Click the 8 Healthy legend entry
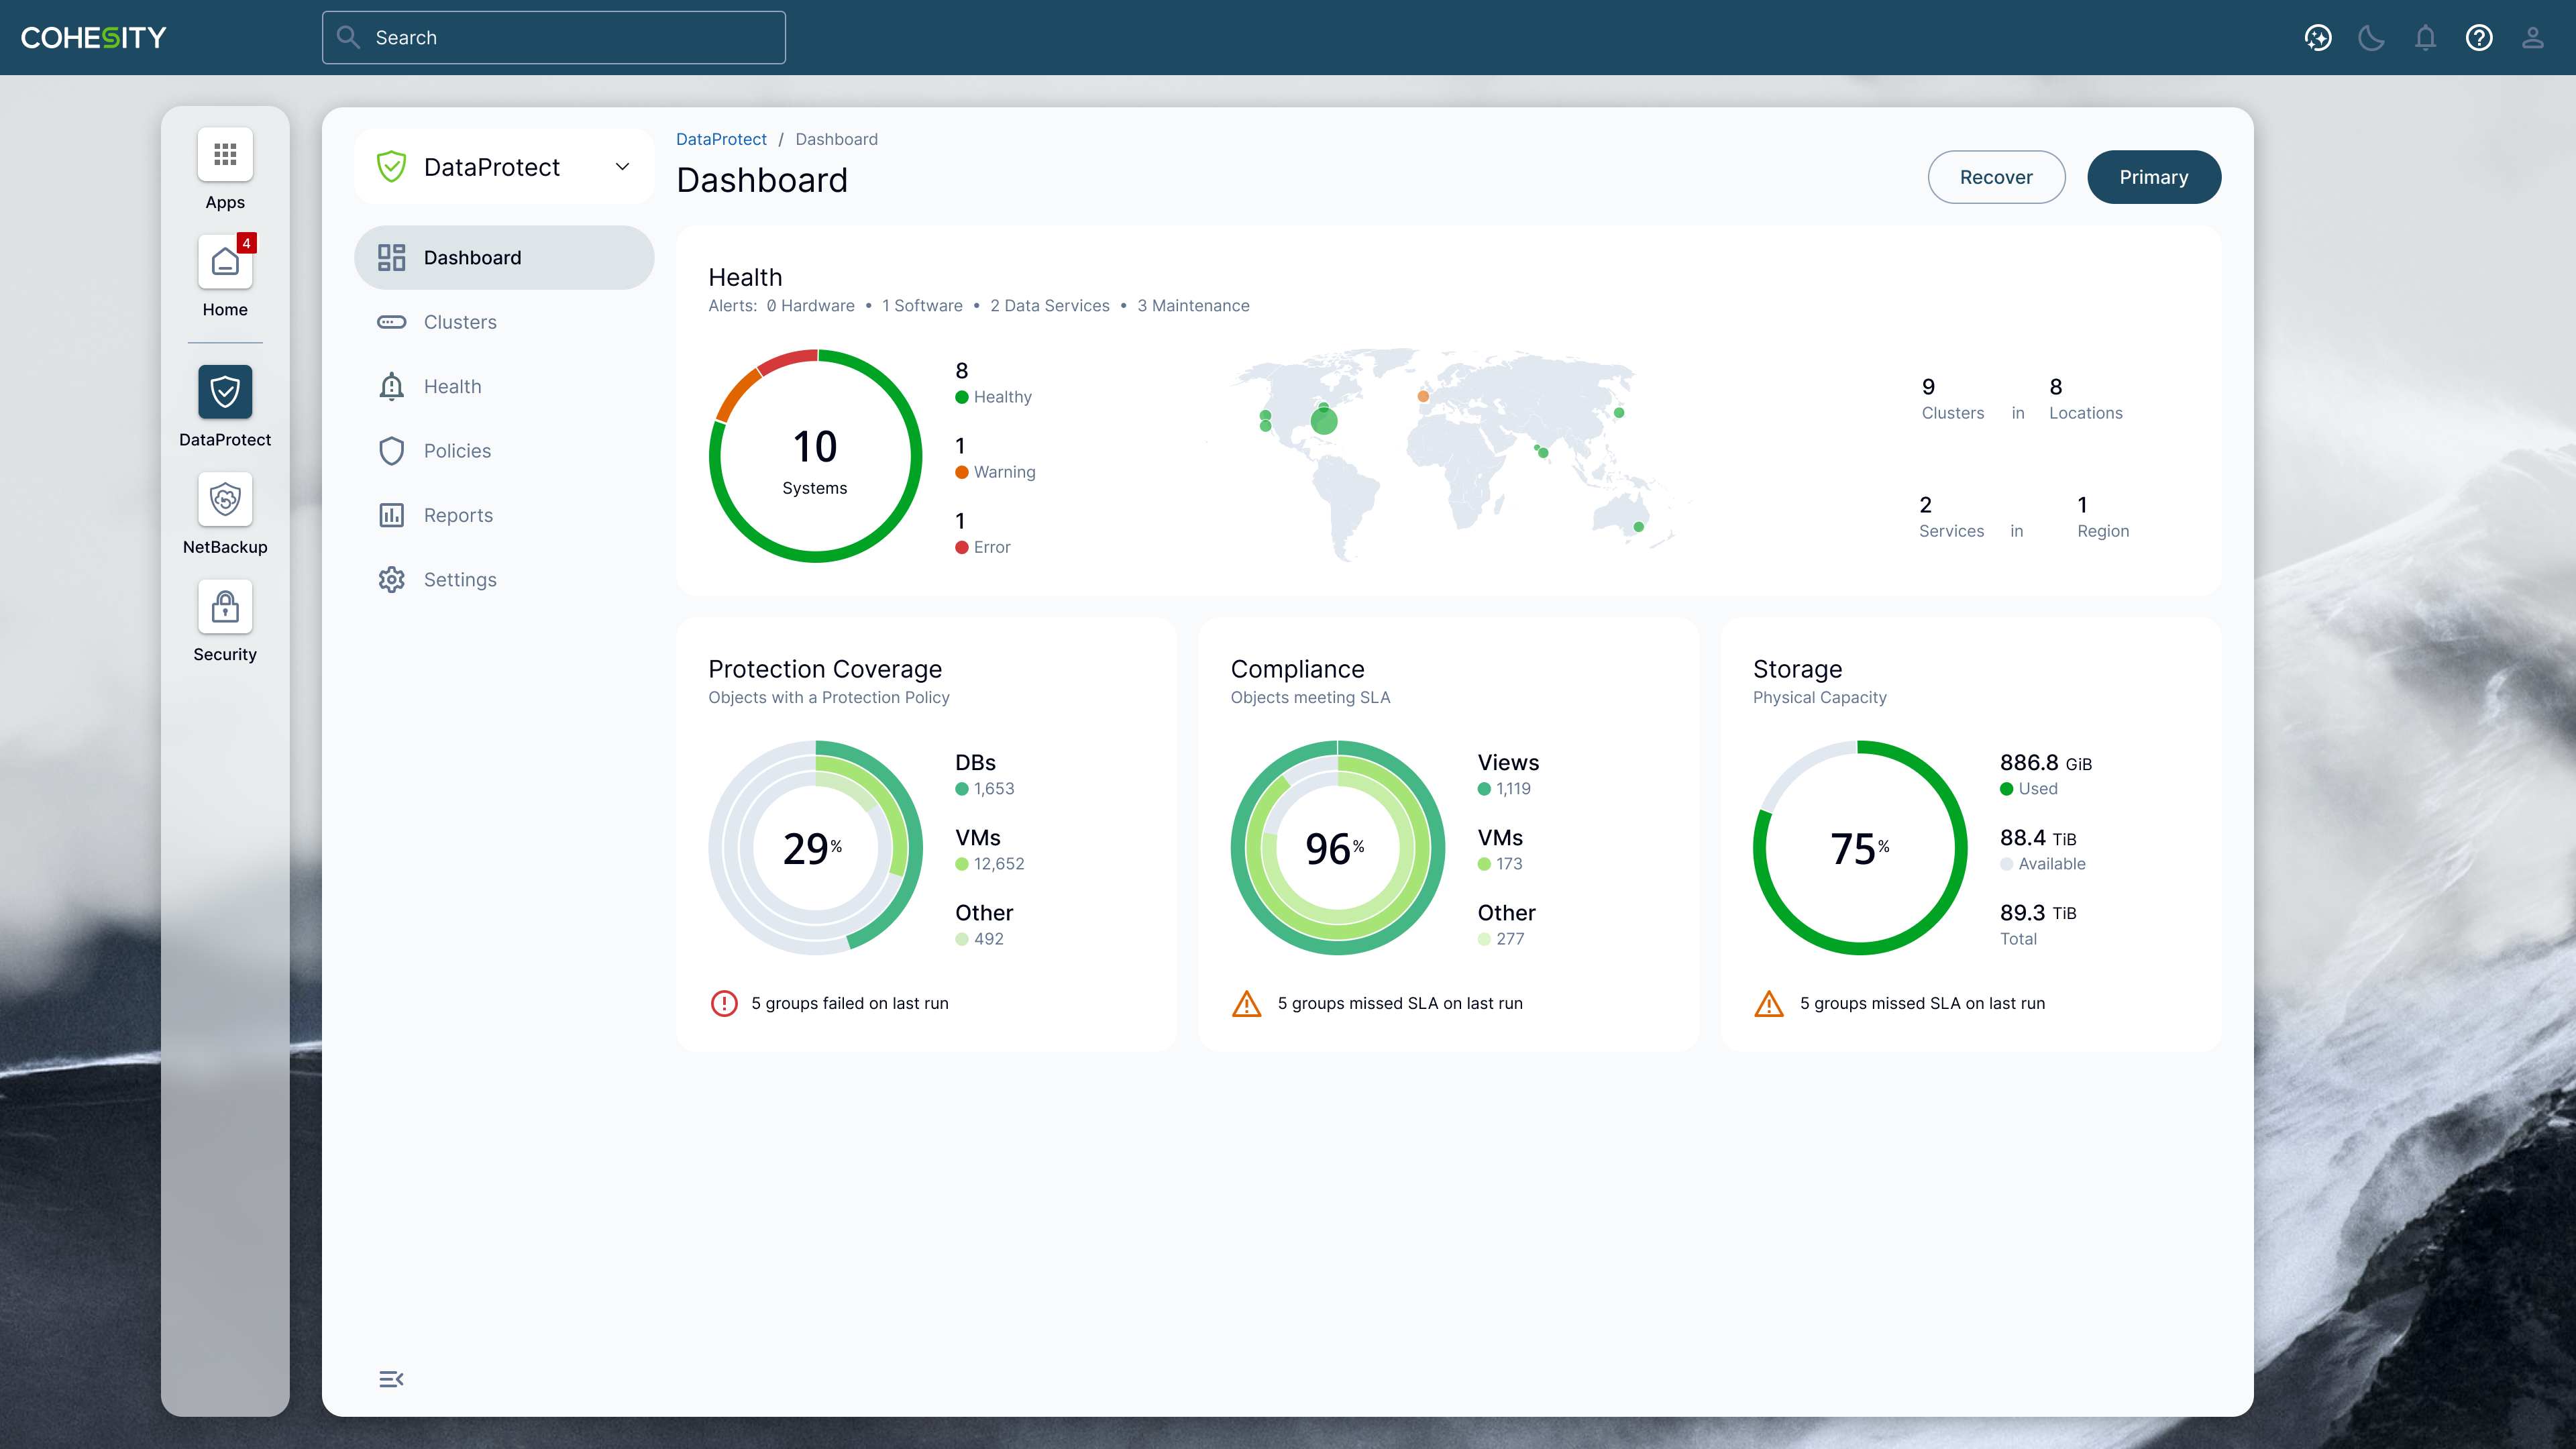Image resolution: width=2576 pixels, height=1449 pixels. [993, 383]
